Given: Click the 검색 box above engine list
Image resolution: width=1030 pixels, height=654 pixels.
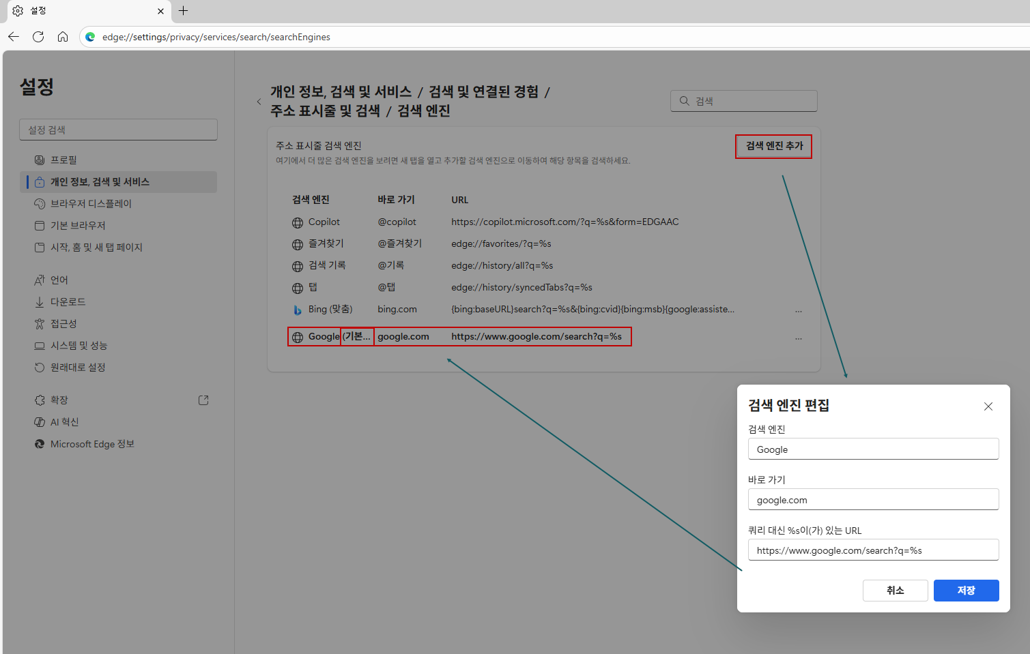Looking at the screenshot, I should (x=744, y=101).
